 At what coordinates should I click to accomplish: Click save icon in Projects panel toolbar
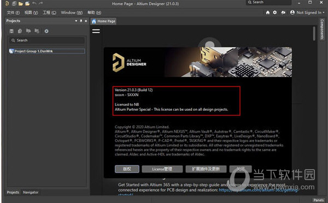tap(11, 31)
